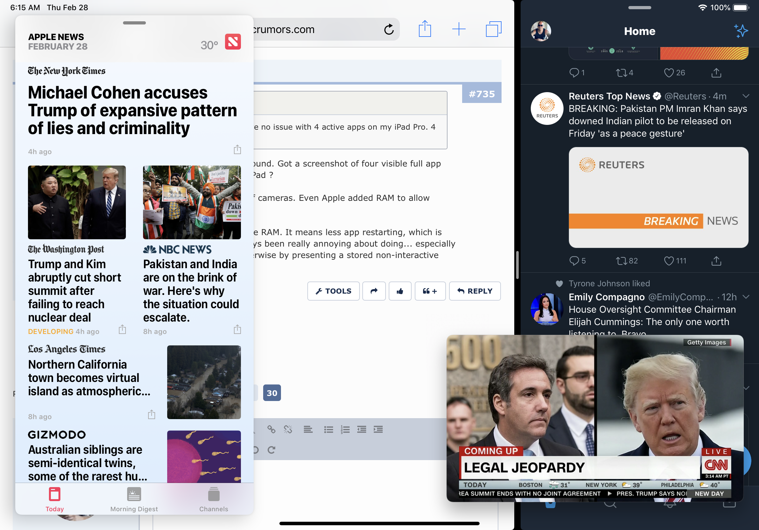Switch to the Morning Digest tab
The image size is (759, 530).
(134, 499)
